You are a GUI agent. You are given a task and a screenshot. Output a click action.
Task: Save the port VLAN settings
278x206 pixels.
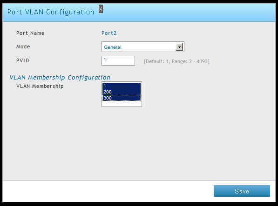[242, 191]
